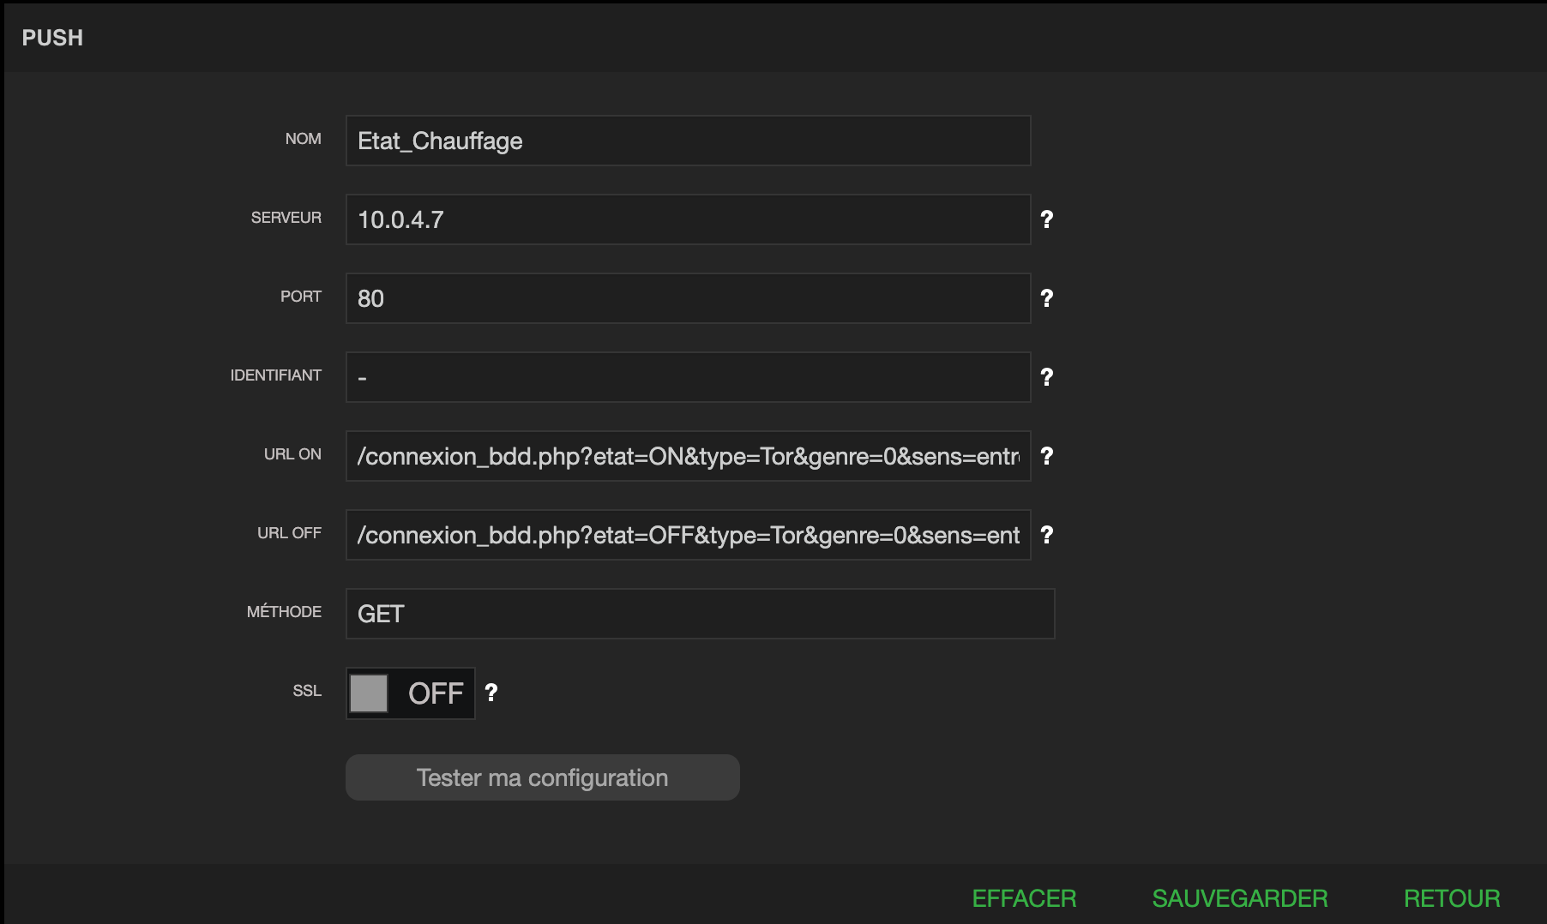
Task: Click into the Nom field Etat_Chauffage
Action: click(x=687, y=141)
